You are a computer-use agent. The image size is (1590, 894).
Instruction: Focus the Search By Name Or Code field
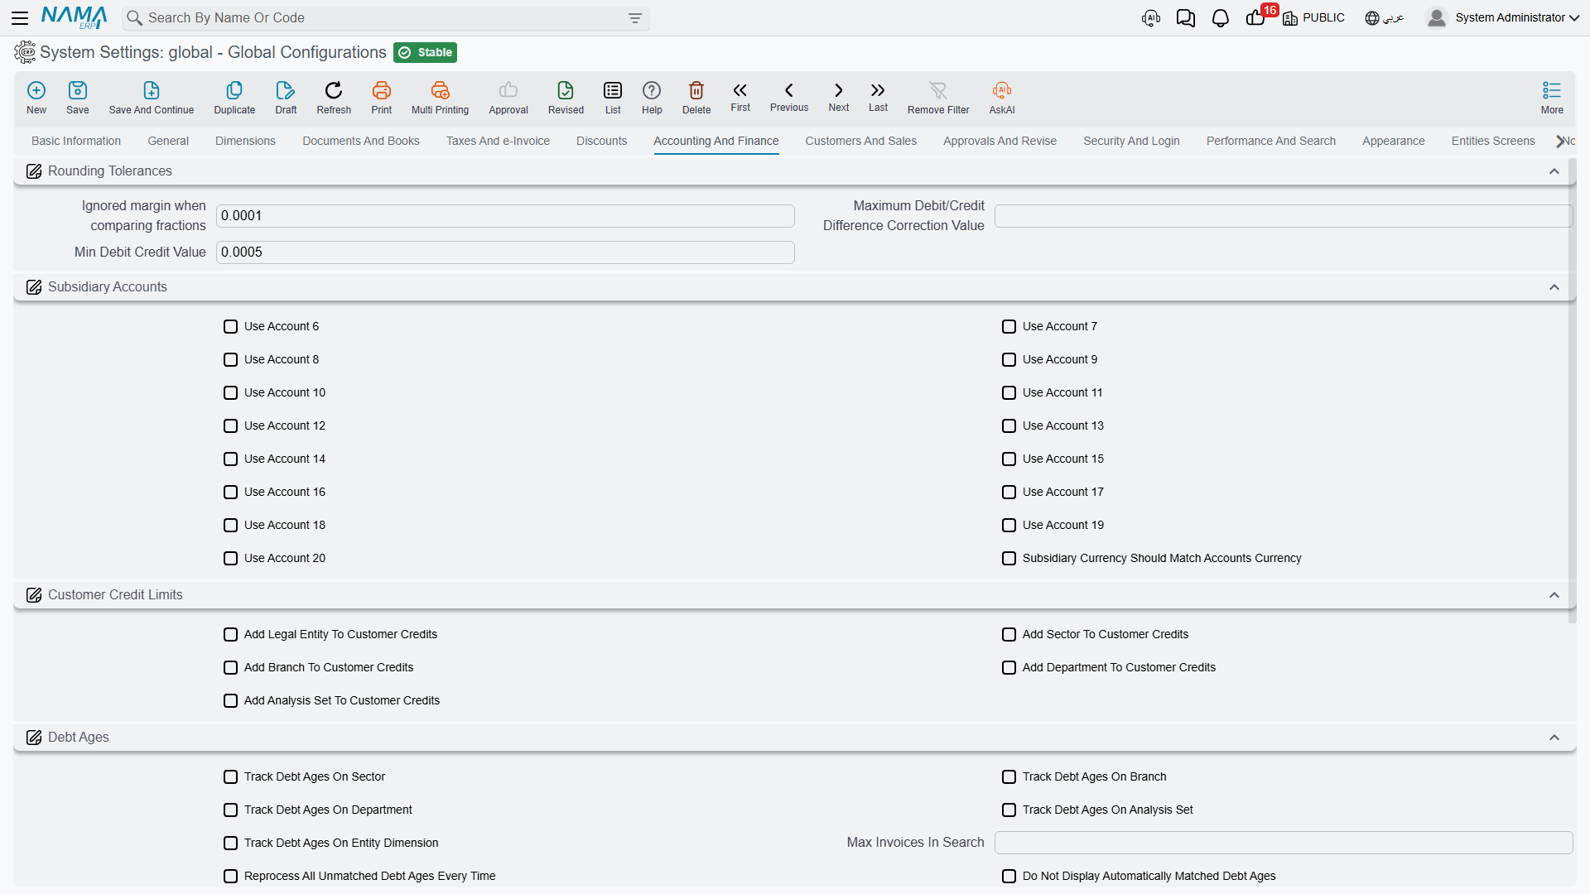(385, 18)
